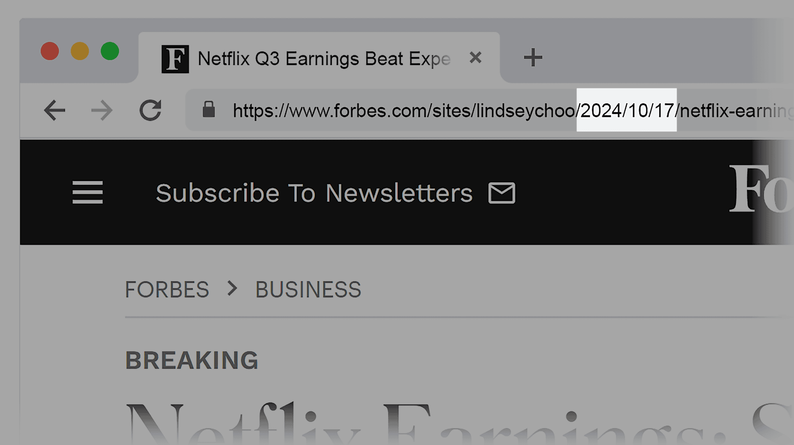The height and width of the screenshot is (445, 794).
Task: Open the hamburger menu on Forbes
Action: coord(88,192)
